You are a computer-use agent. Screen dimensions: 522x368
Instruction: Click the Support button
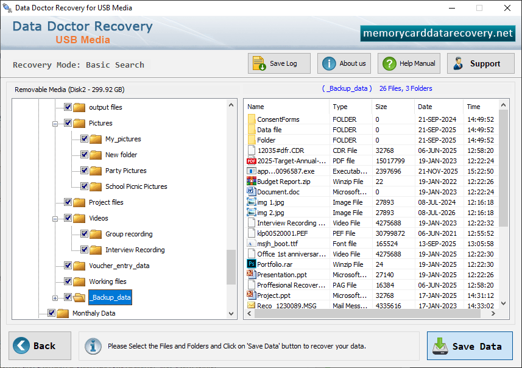(481, 63)
